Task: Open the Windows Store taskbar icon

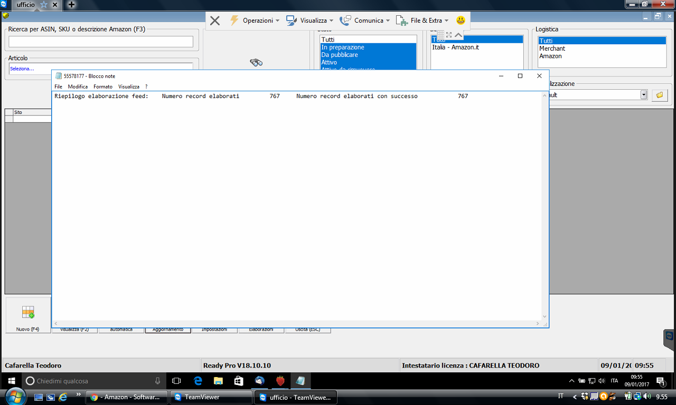Action: (x=239, y=381)
